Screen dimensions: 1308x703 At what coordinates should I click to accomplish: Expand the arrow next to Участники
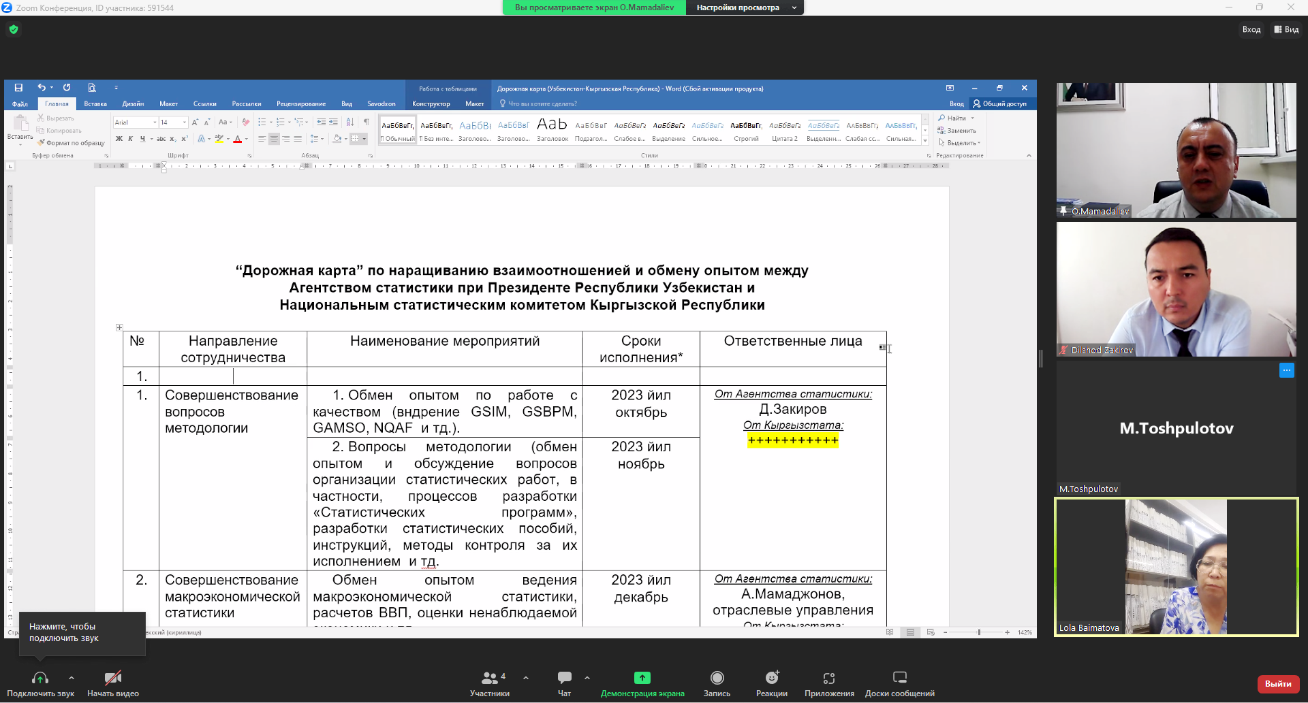coord(526,678)
